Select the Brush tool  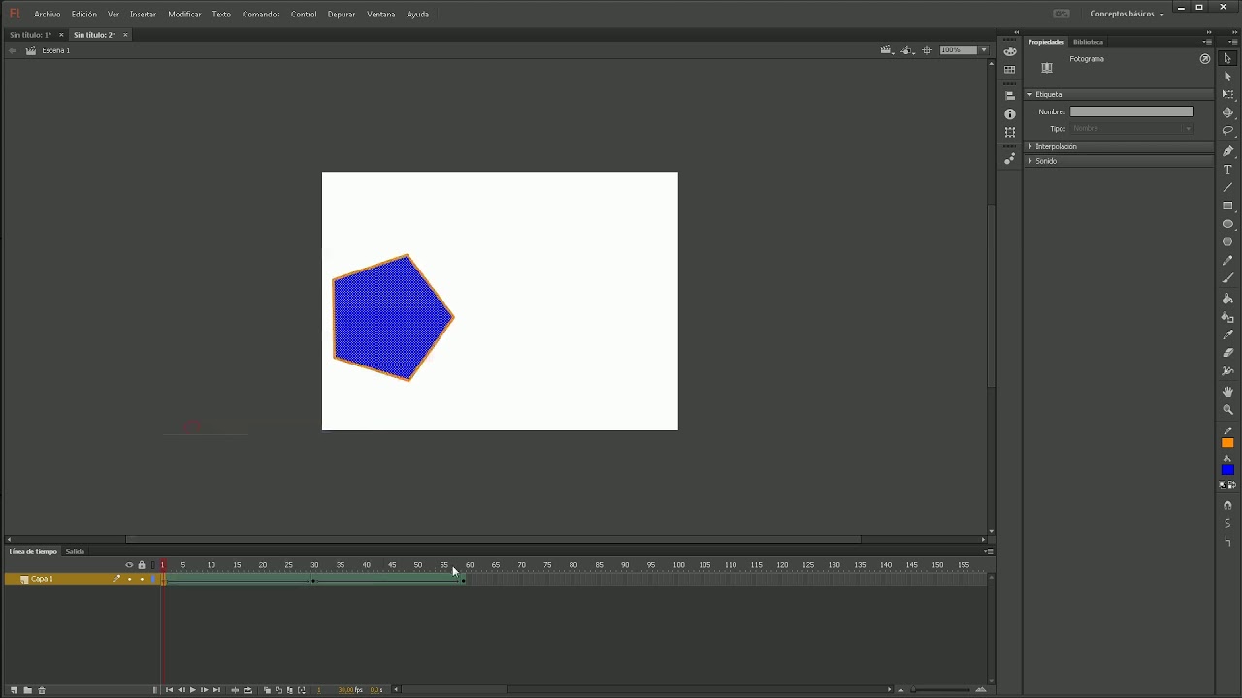[x=1227, y=279]
